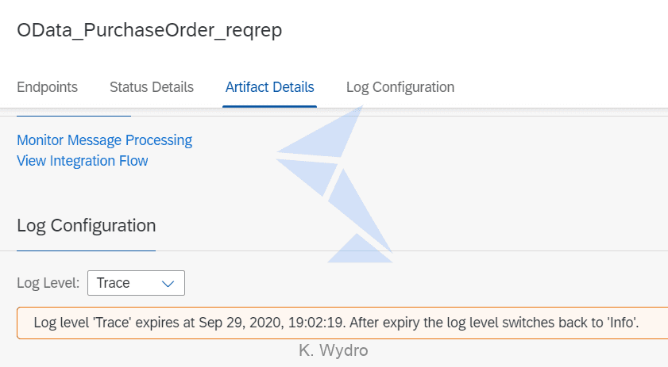Open the Monitor Message Processing link

click(x=104, y=140)
